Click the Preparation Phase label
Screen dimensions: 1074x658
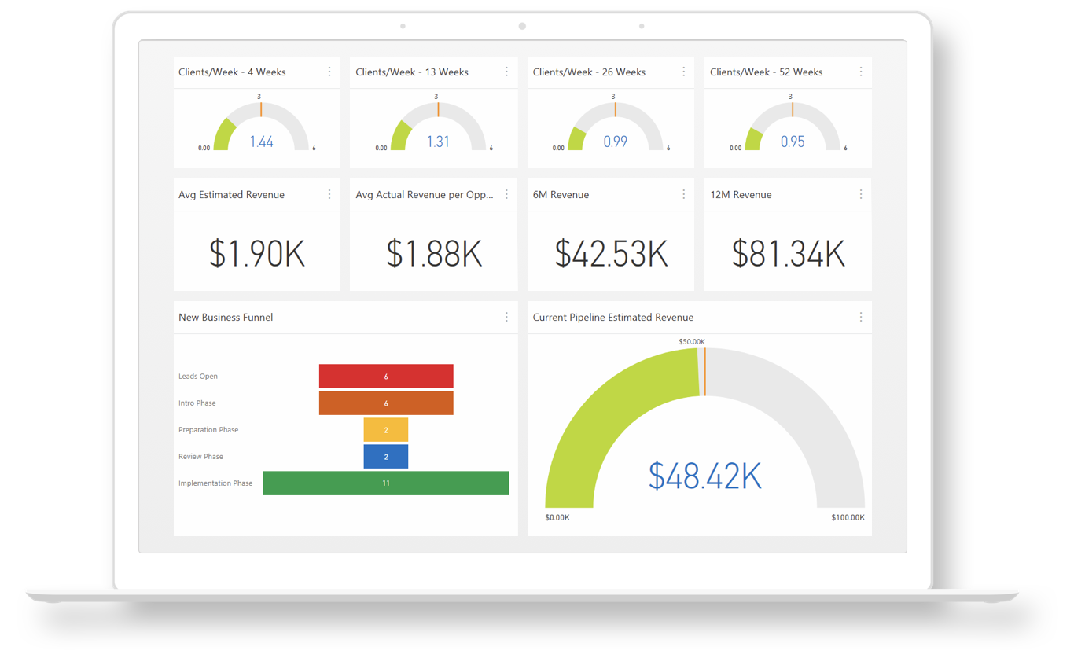tap(208, 430)
